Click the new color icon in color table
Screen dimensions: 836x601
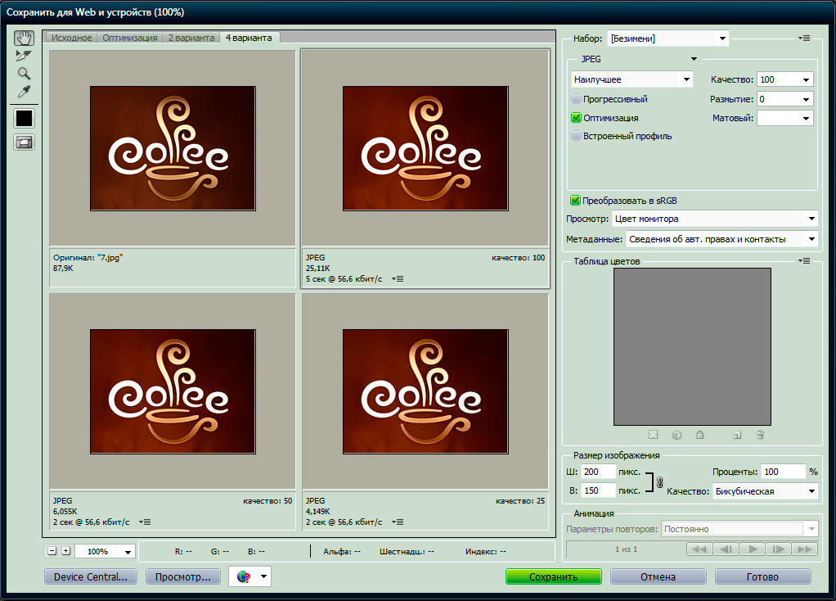tap(737, 435)
